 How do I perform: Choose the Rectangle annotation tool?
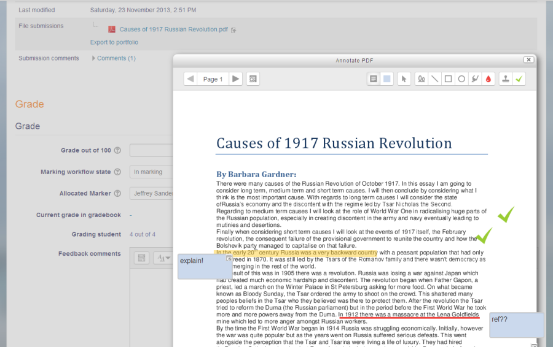click(449, 79)
